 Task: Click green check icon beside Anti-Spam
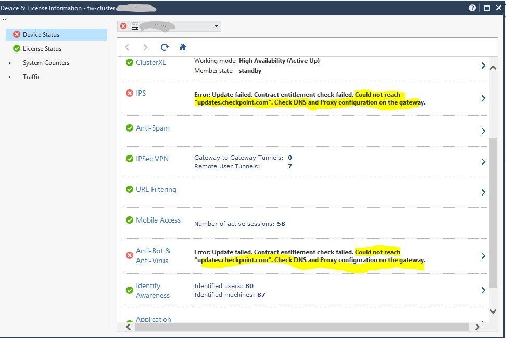click(130, 128)
